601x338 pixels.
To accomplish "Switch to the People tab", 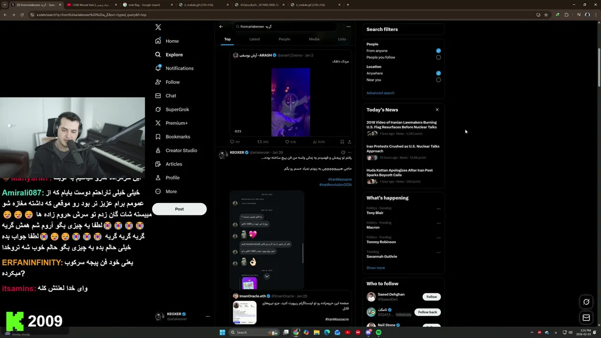I will click(x=284, y=39).
